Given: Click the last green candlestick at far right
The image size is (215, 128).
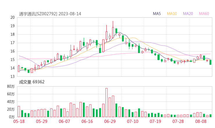Looking at the screenshot, I should pos(210,62).
